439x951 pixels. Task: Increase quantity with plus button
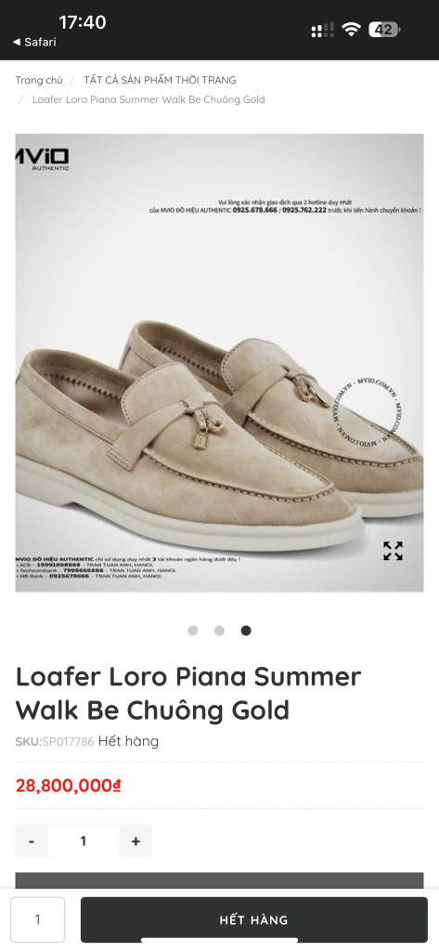tap(136, 840)
